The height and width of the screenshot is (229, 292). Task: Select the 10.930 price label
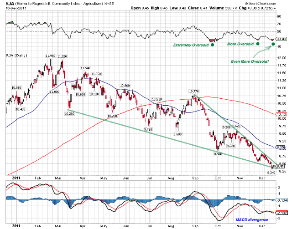(94, 94)
